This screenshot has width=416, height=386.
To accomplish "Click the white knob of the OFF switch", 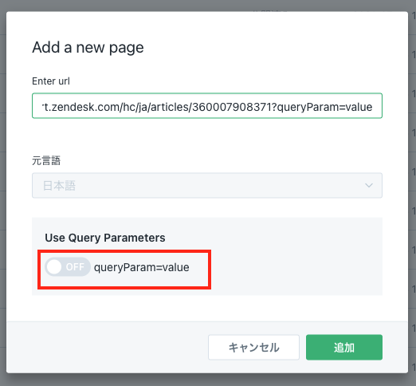I will coord(54,266).
